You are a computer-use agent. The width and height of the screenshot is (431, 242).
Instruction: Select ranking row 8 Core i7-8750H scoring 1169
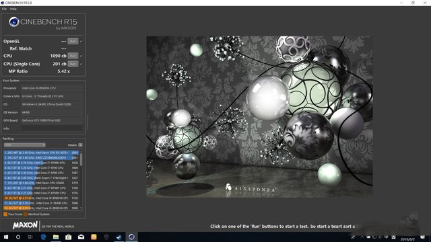tap(41, 188)
